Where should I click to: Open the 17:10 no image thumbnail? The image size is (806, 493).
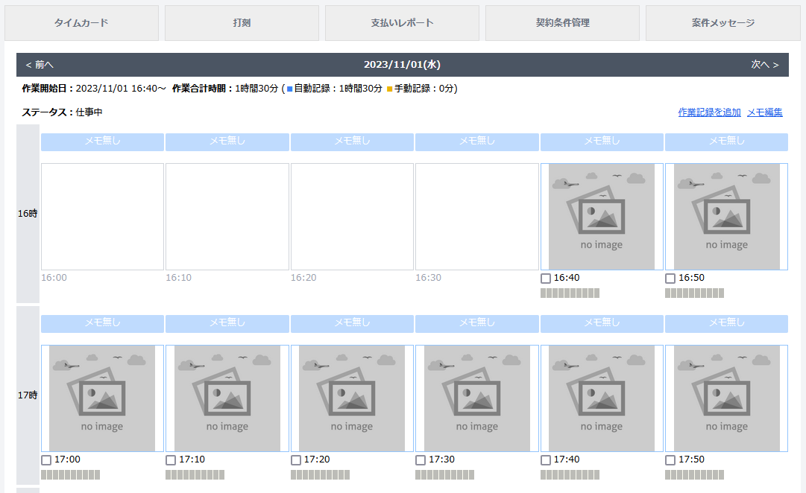tap(227, 398)
